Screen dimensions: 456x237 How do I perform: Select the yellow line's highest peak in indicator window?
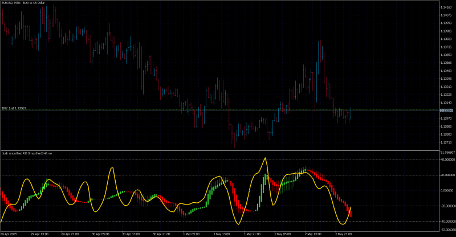point(265,158)
